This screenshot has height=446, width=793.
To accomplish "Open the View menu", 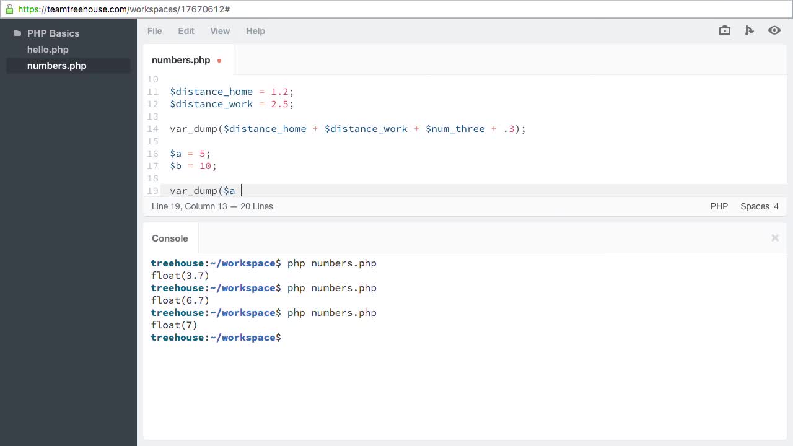I will pos(220,31).
